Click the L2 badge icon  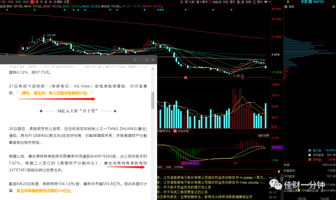coord(175,131)
